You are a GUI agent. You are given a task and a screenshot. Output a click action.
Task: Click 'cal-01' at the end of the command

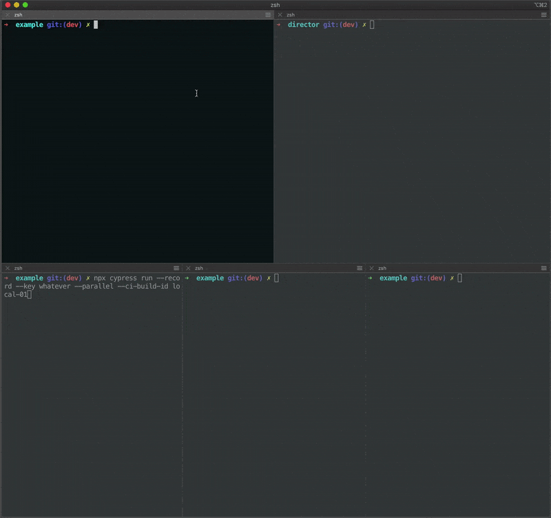(15, 295)
